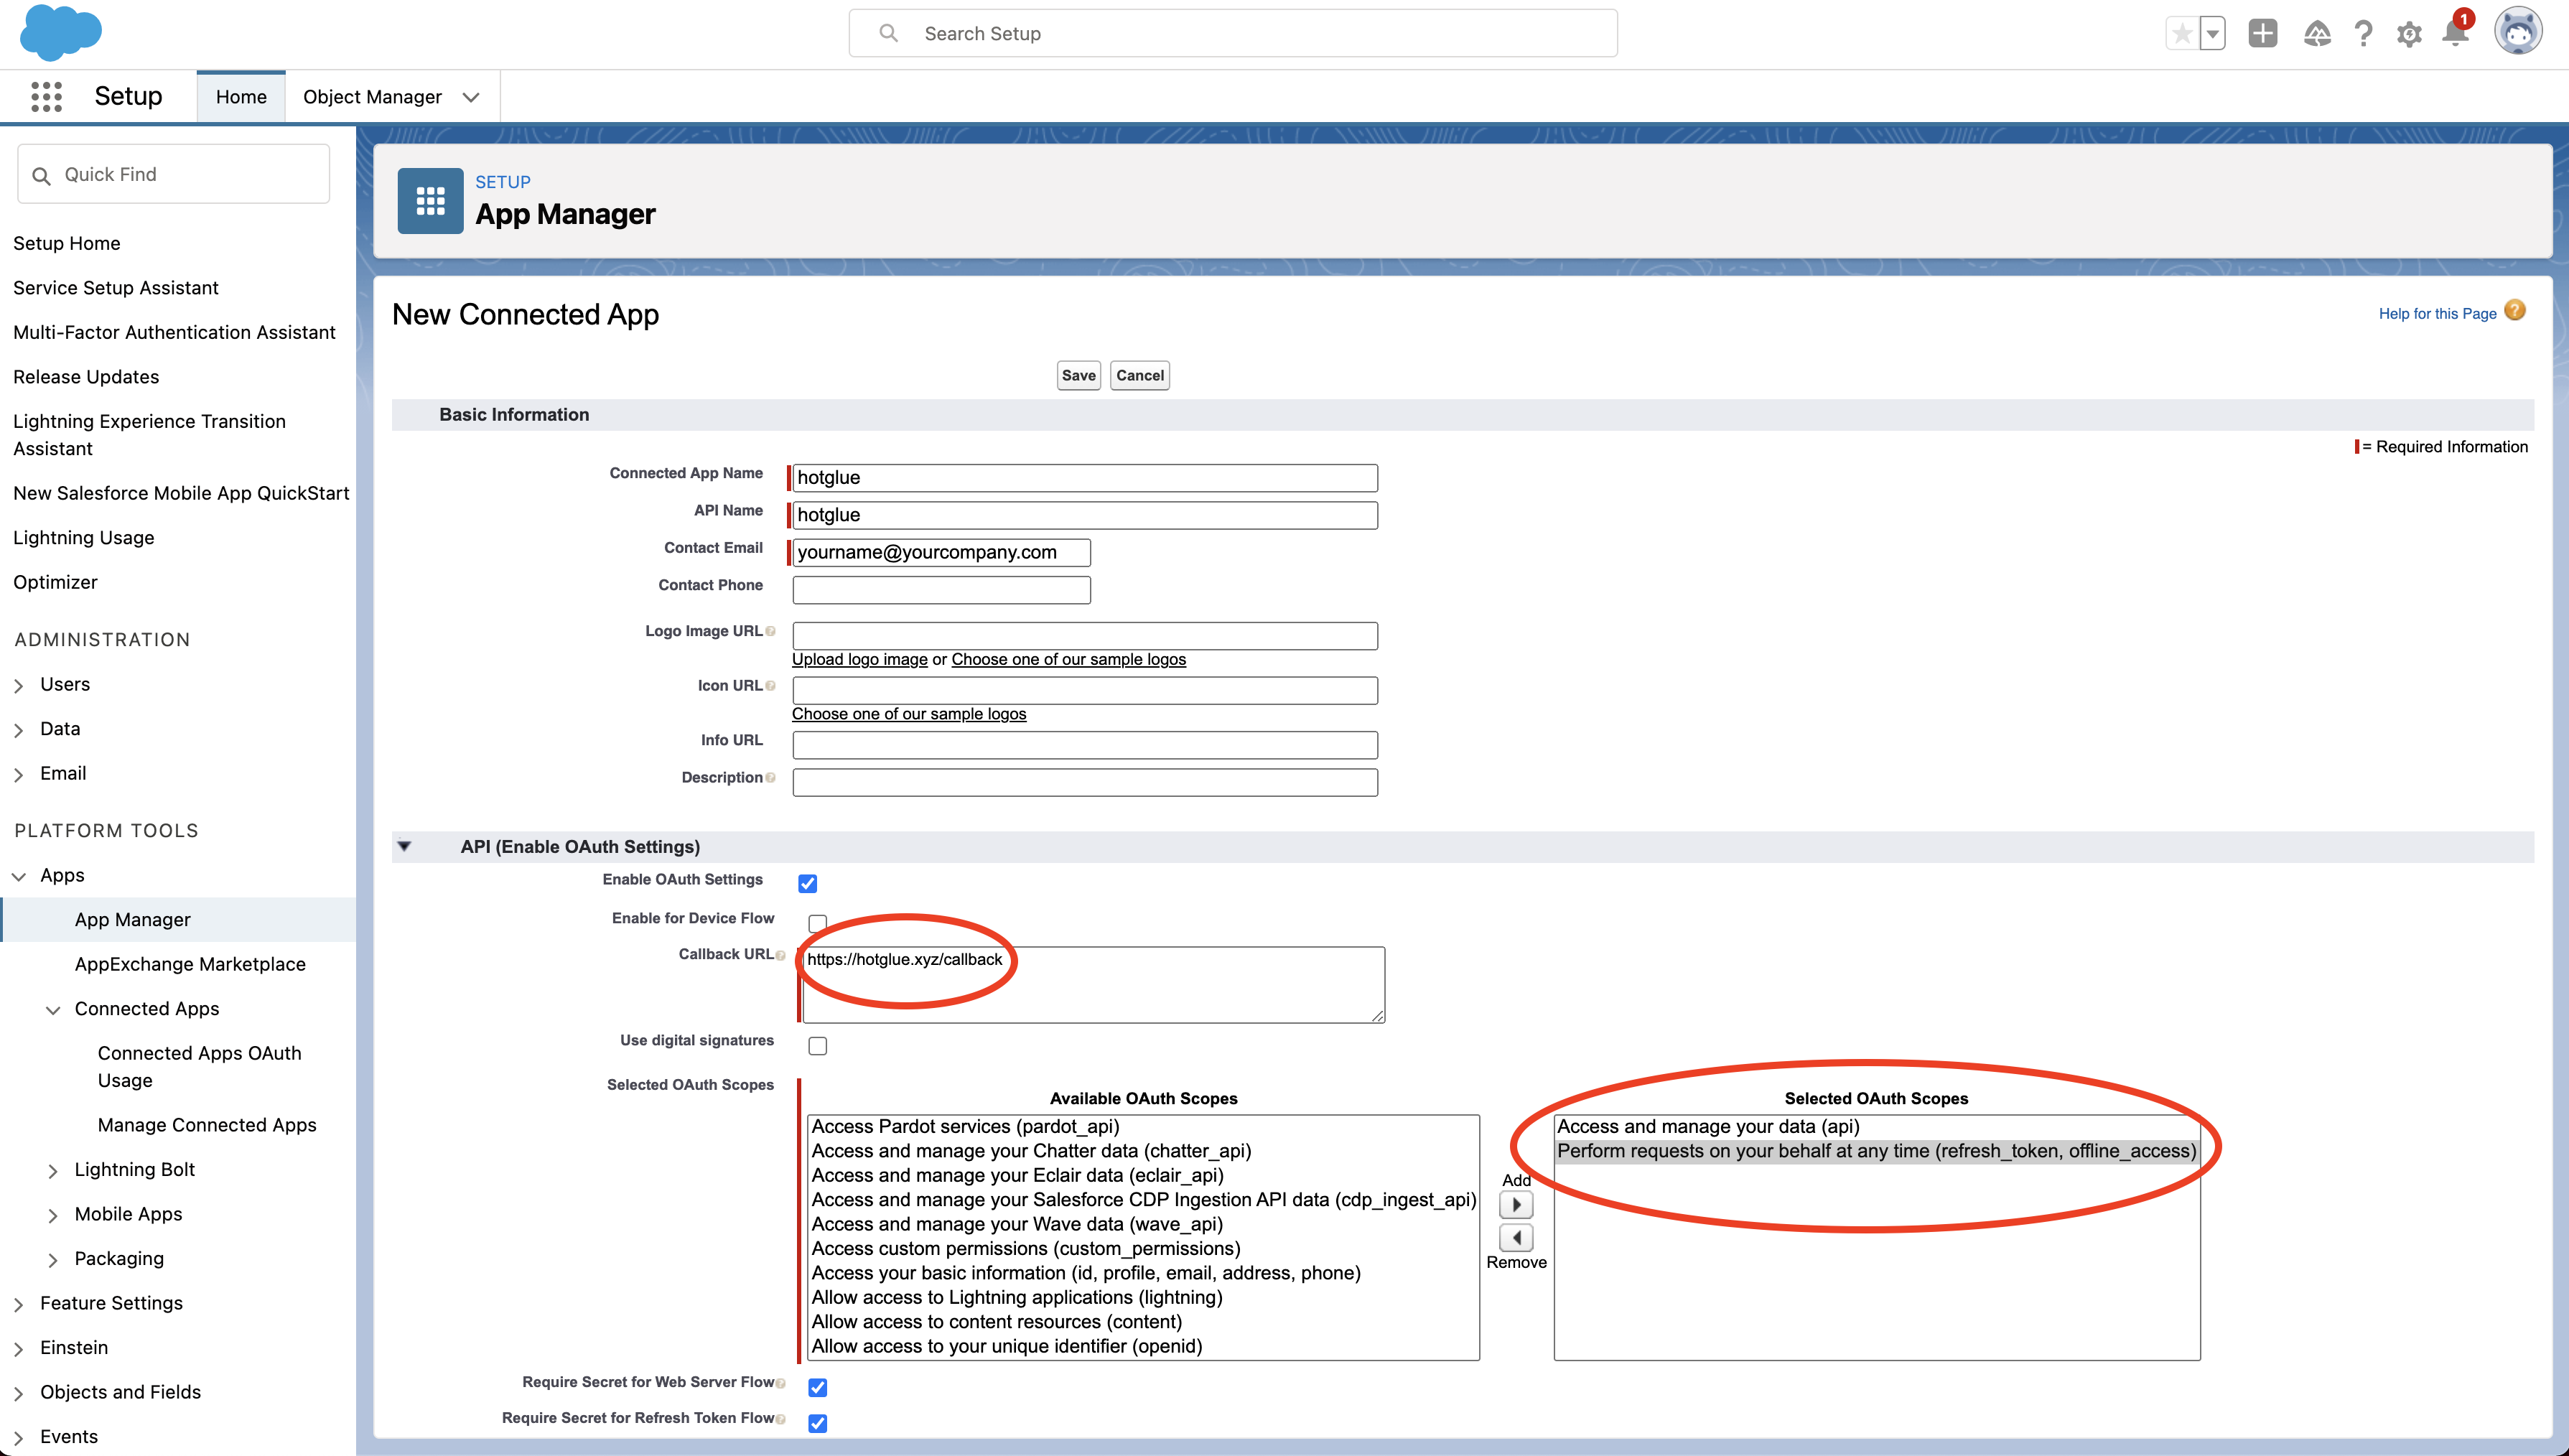The height and width of the screenshot is (1456, 2569).
Task: Click the Callback URL text area
Action: coord(1093,985)
